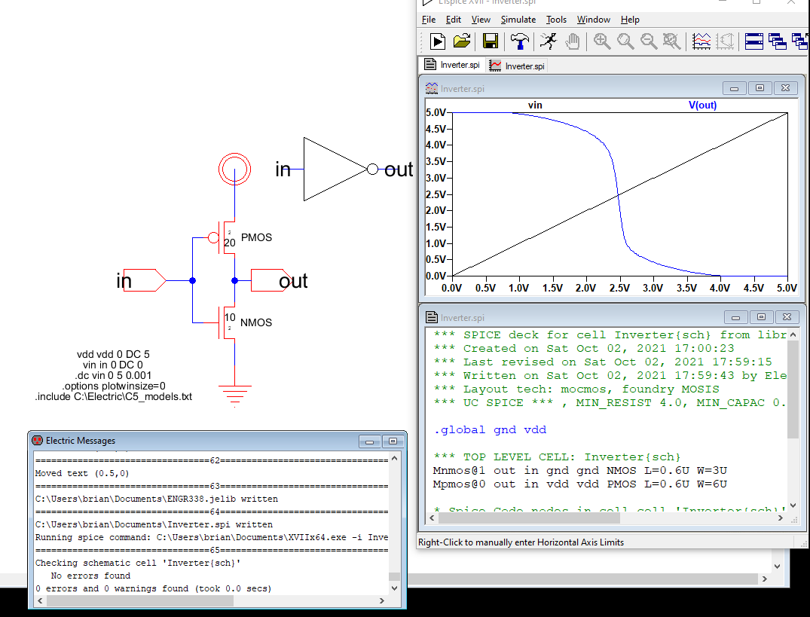Click the Run simulation running-man icon
810x617 pixels.
[549, 41]
